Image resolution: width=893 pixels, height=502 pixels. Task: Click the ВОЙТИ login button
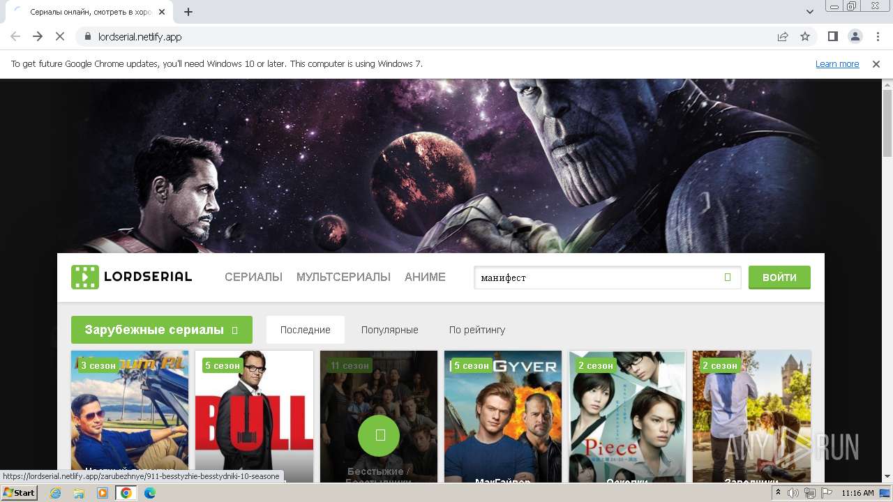(x=779, y=277)
